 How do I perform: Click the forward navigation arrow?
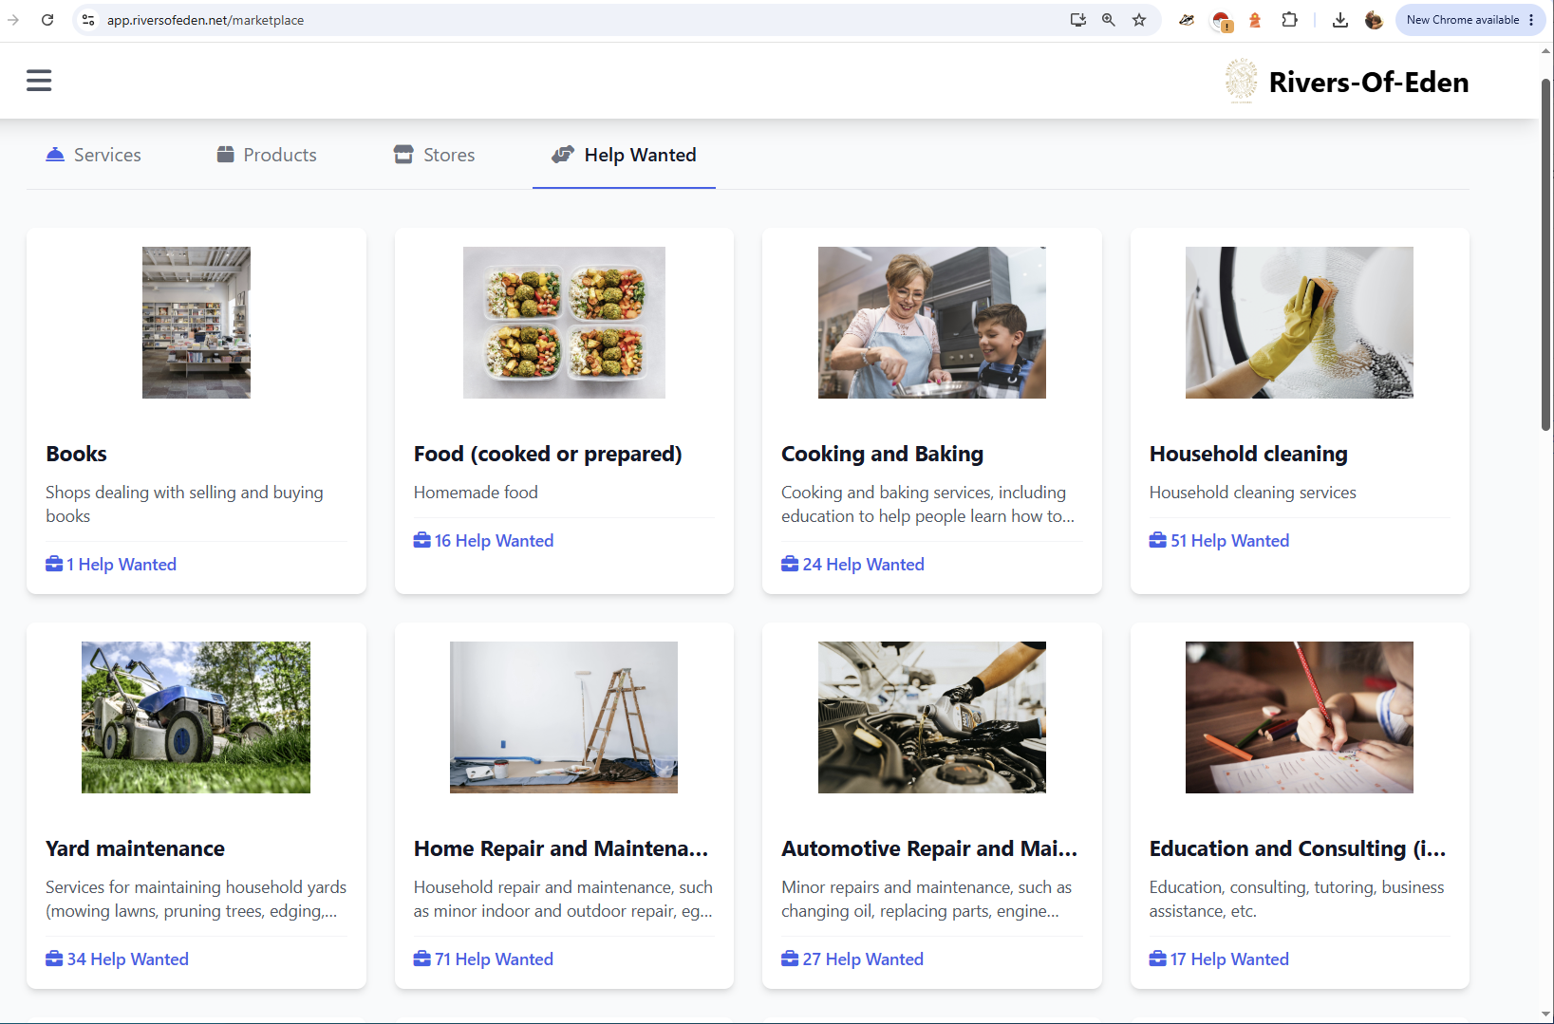point(13,20)
